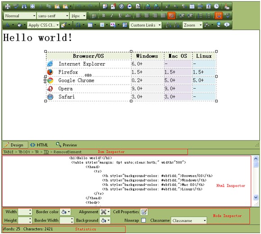261x234 pixels.
Task: Insert a horizontal rule icon
Action: 200,6
